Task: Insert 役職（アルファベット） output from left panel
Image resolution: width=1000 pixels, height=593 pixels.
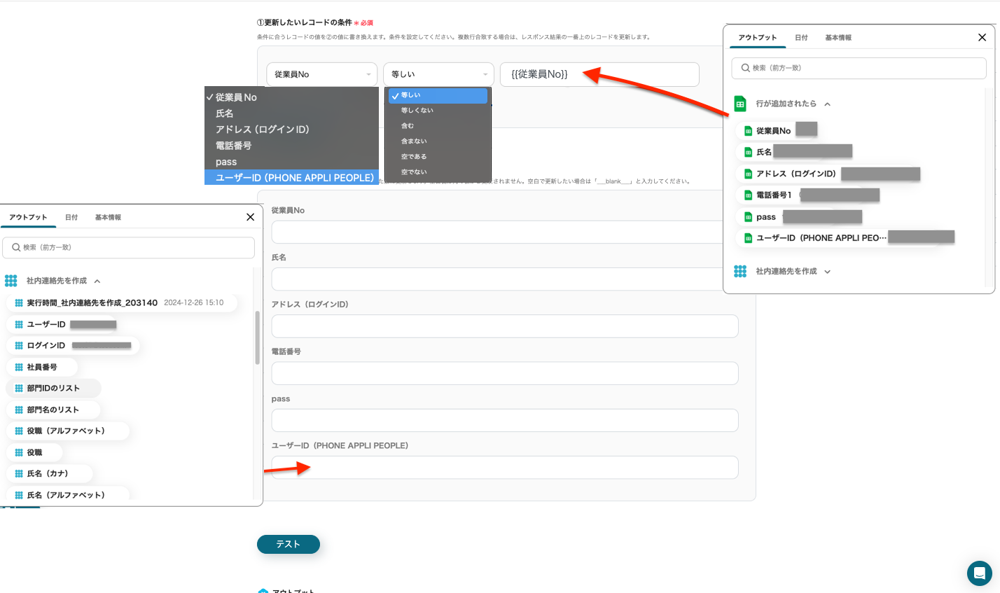Action: point(68,431)
